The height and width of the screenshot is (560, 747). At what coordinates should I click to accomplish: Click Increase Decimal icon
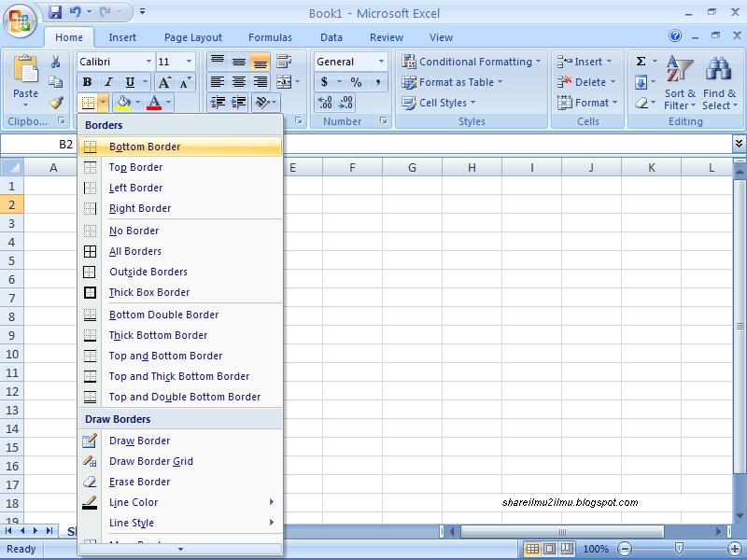(x=325, y=103)
